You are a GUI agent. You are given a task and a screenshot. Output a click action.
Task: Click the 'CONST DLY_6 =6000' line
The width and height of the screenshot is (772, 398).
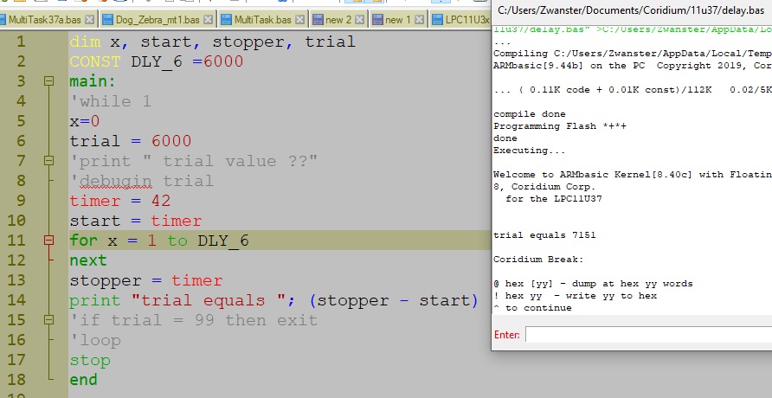tap(156, 61)
